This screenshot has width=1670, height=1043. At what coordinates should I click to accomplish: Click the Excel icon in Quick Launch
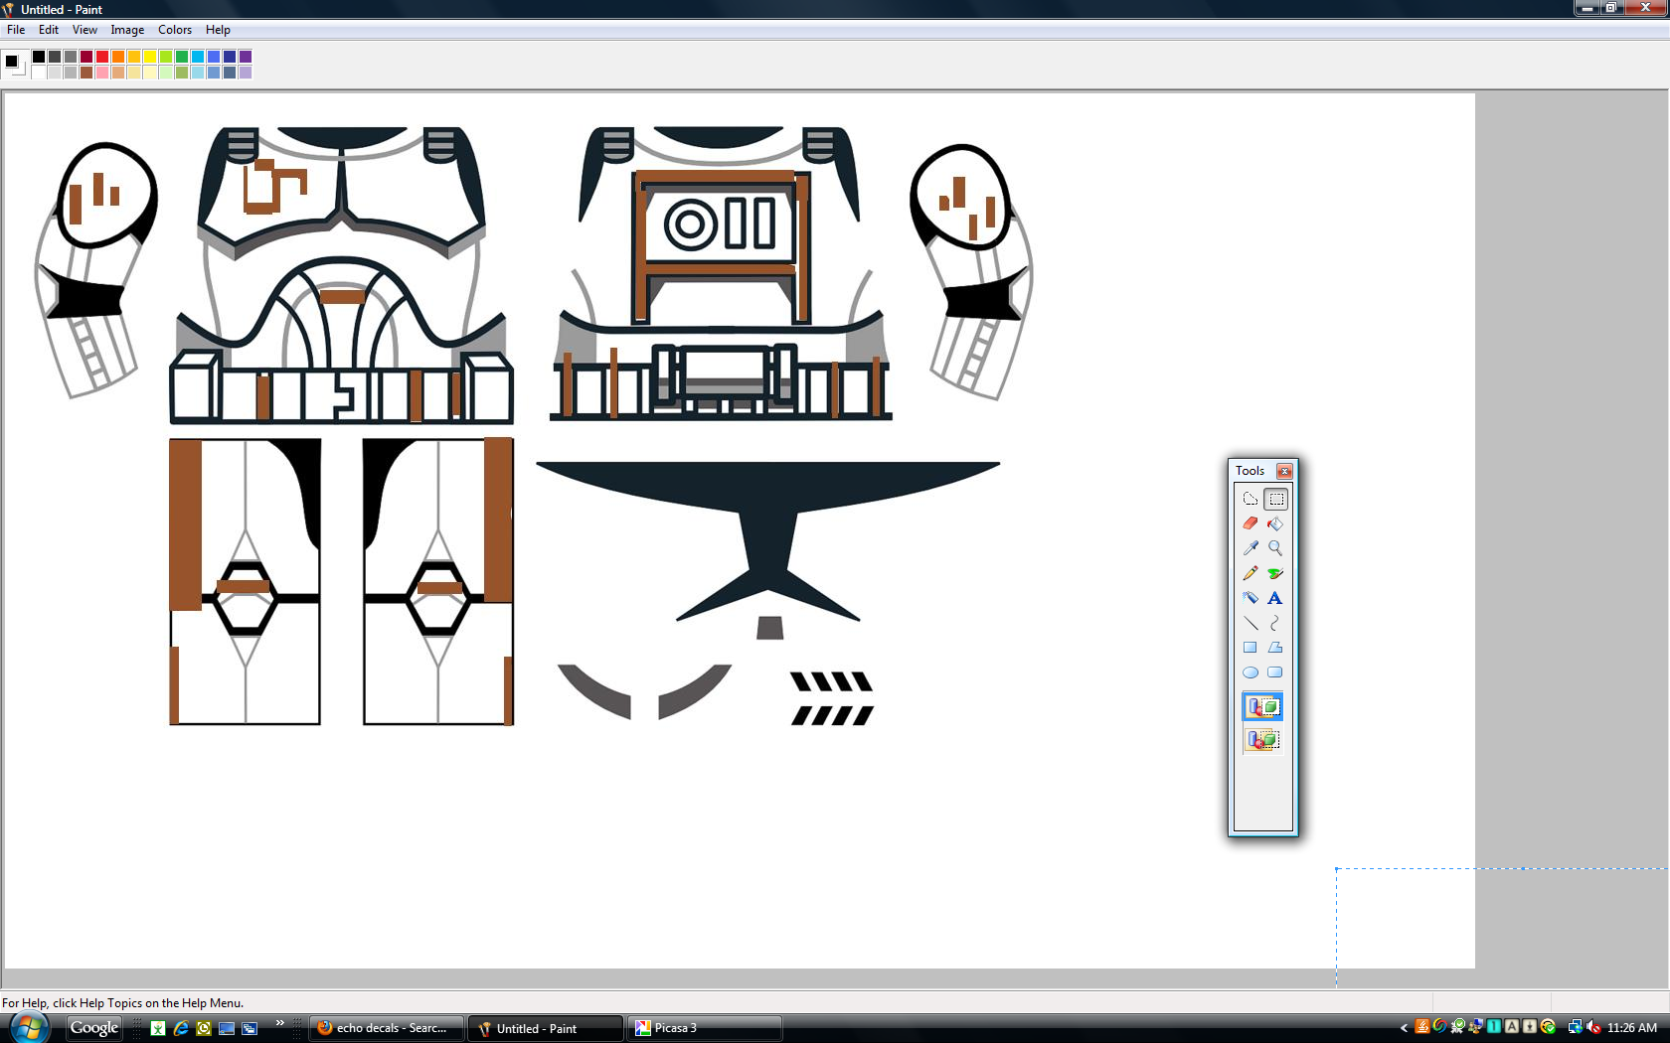[x=158, y=1028]
